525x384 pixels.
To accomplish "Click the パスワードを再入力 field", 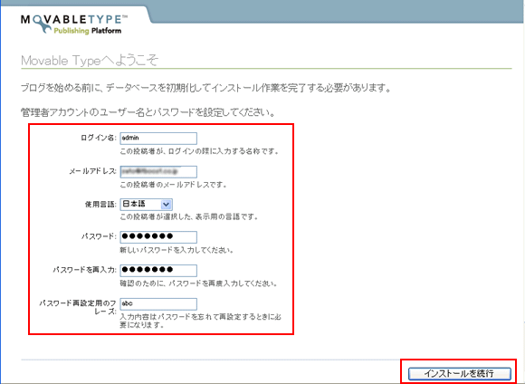I will (158, 270).
